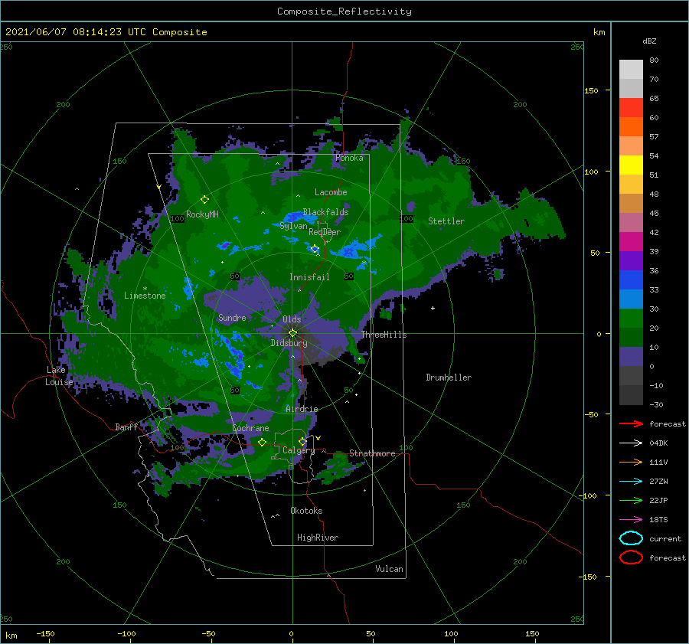Click the white 04DK arrow icon

631,443
